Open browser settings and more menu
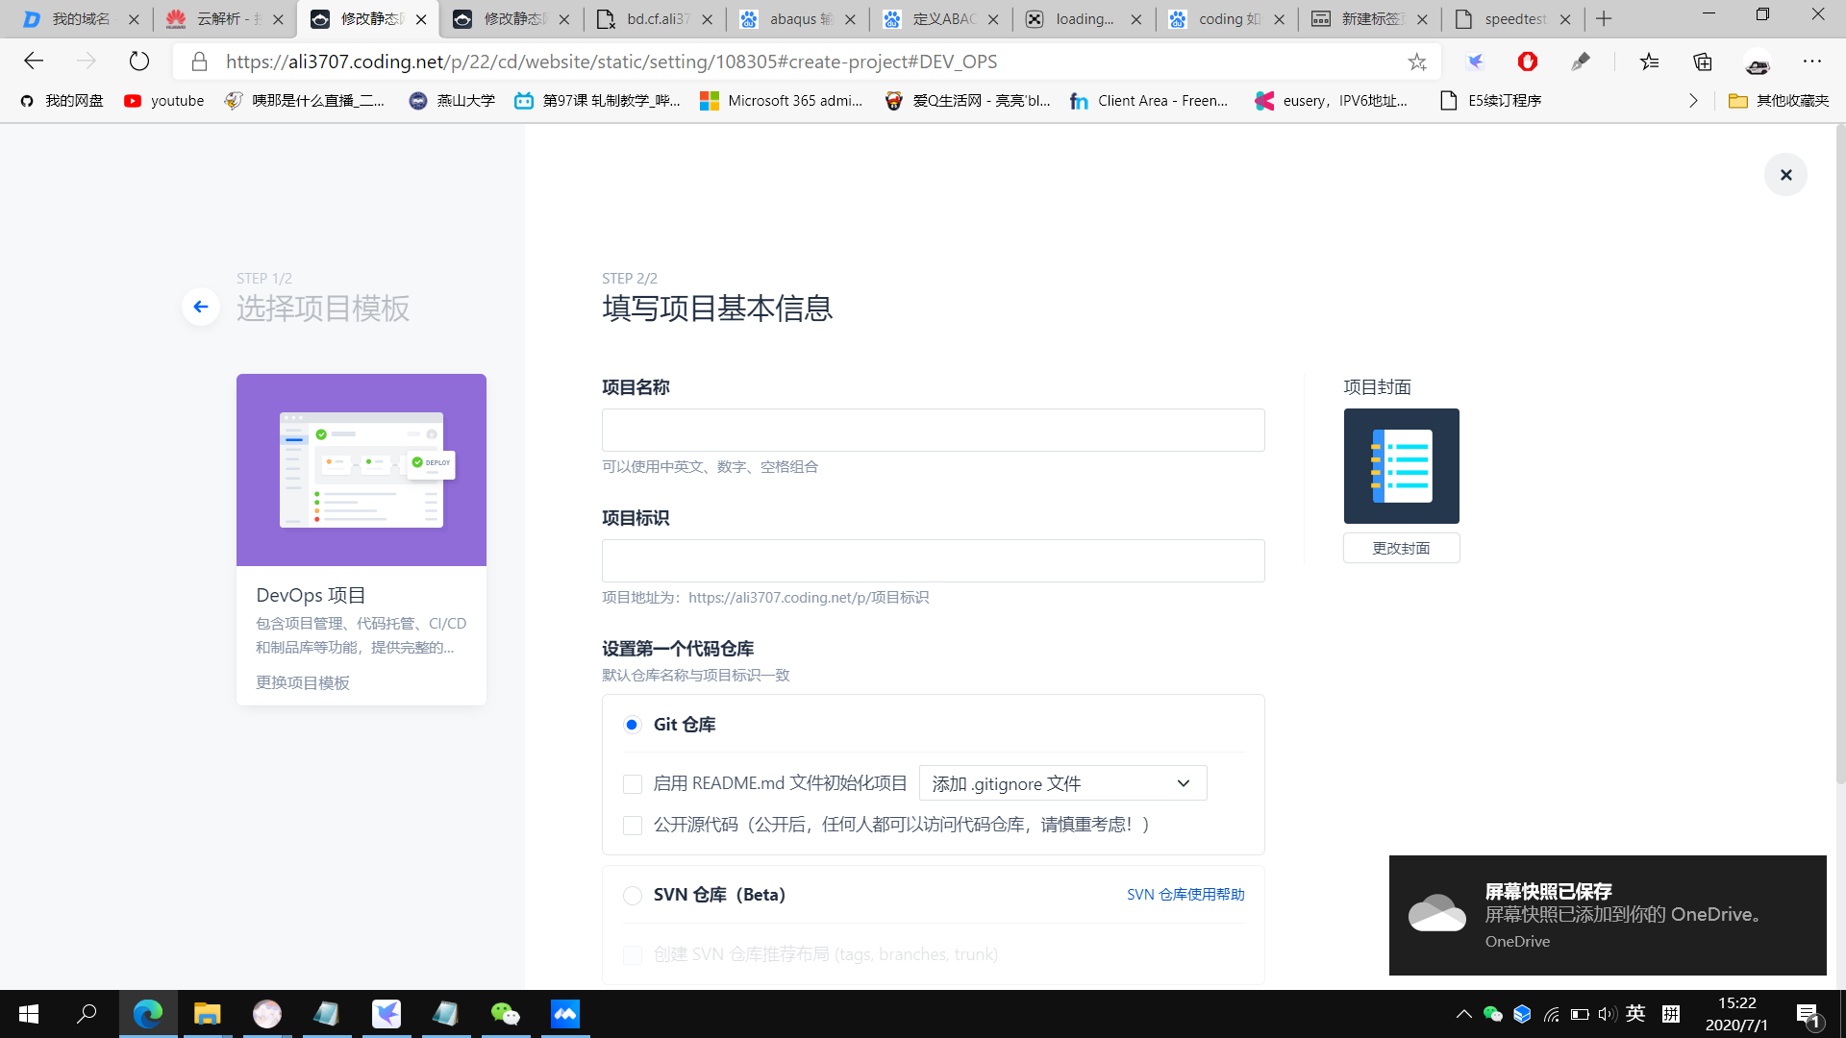Image resolution: width=1846 pixels, height=1038 pixels. point(1812,62)
